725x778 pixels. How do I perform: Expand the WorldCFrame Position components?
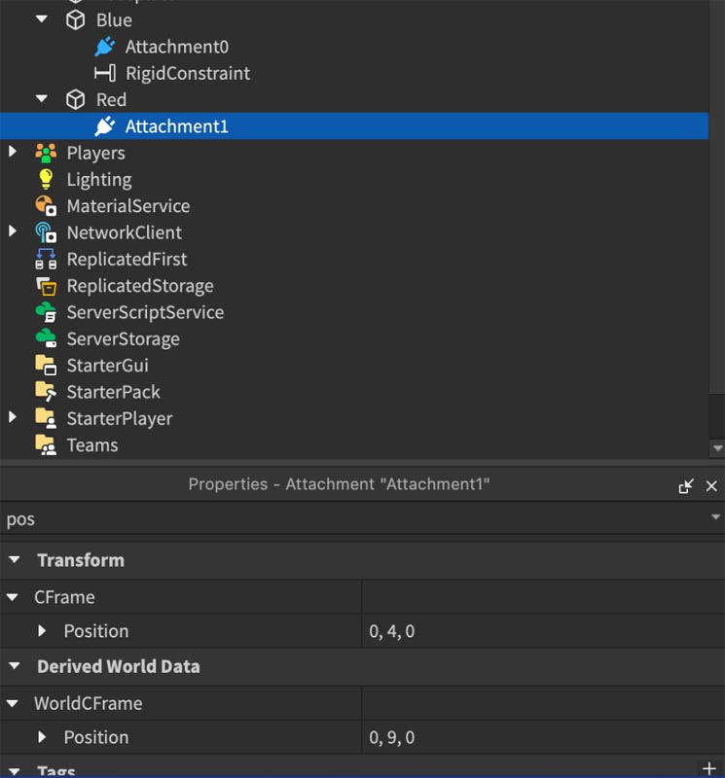click(x=42, y=737)
